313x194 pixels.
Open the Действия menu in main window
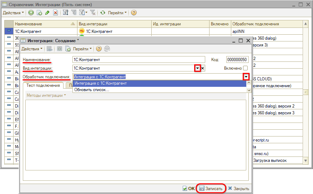pos(13,13)
